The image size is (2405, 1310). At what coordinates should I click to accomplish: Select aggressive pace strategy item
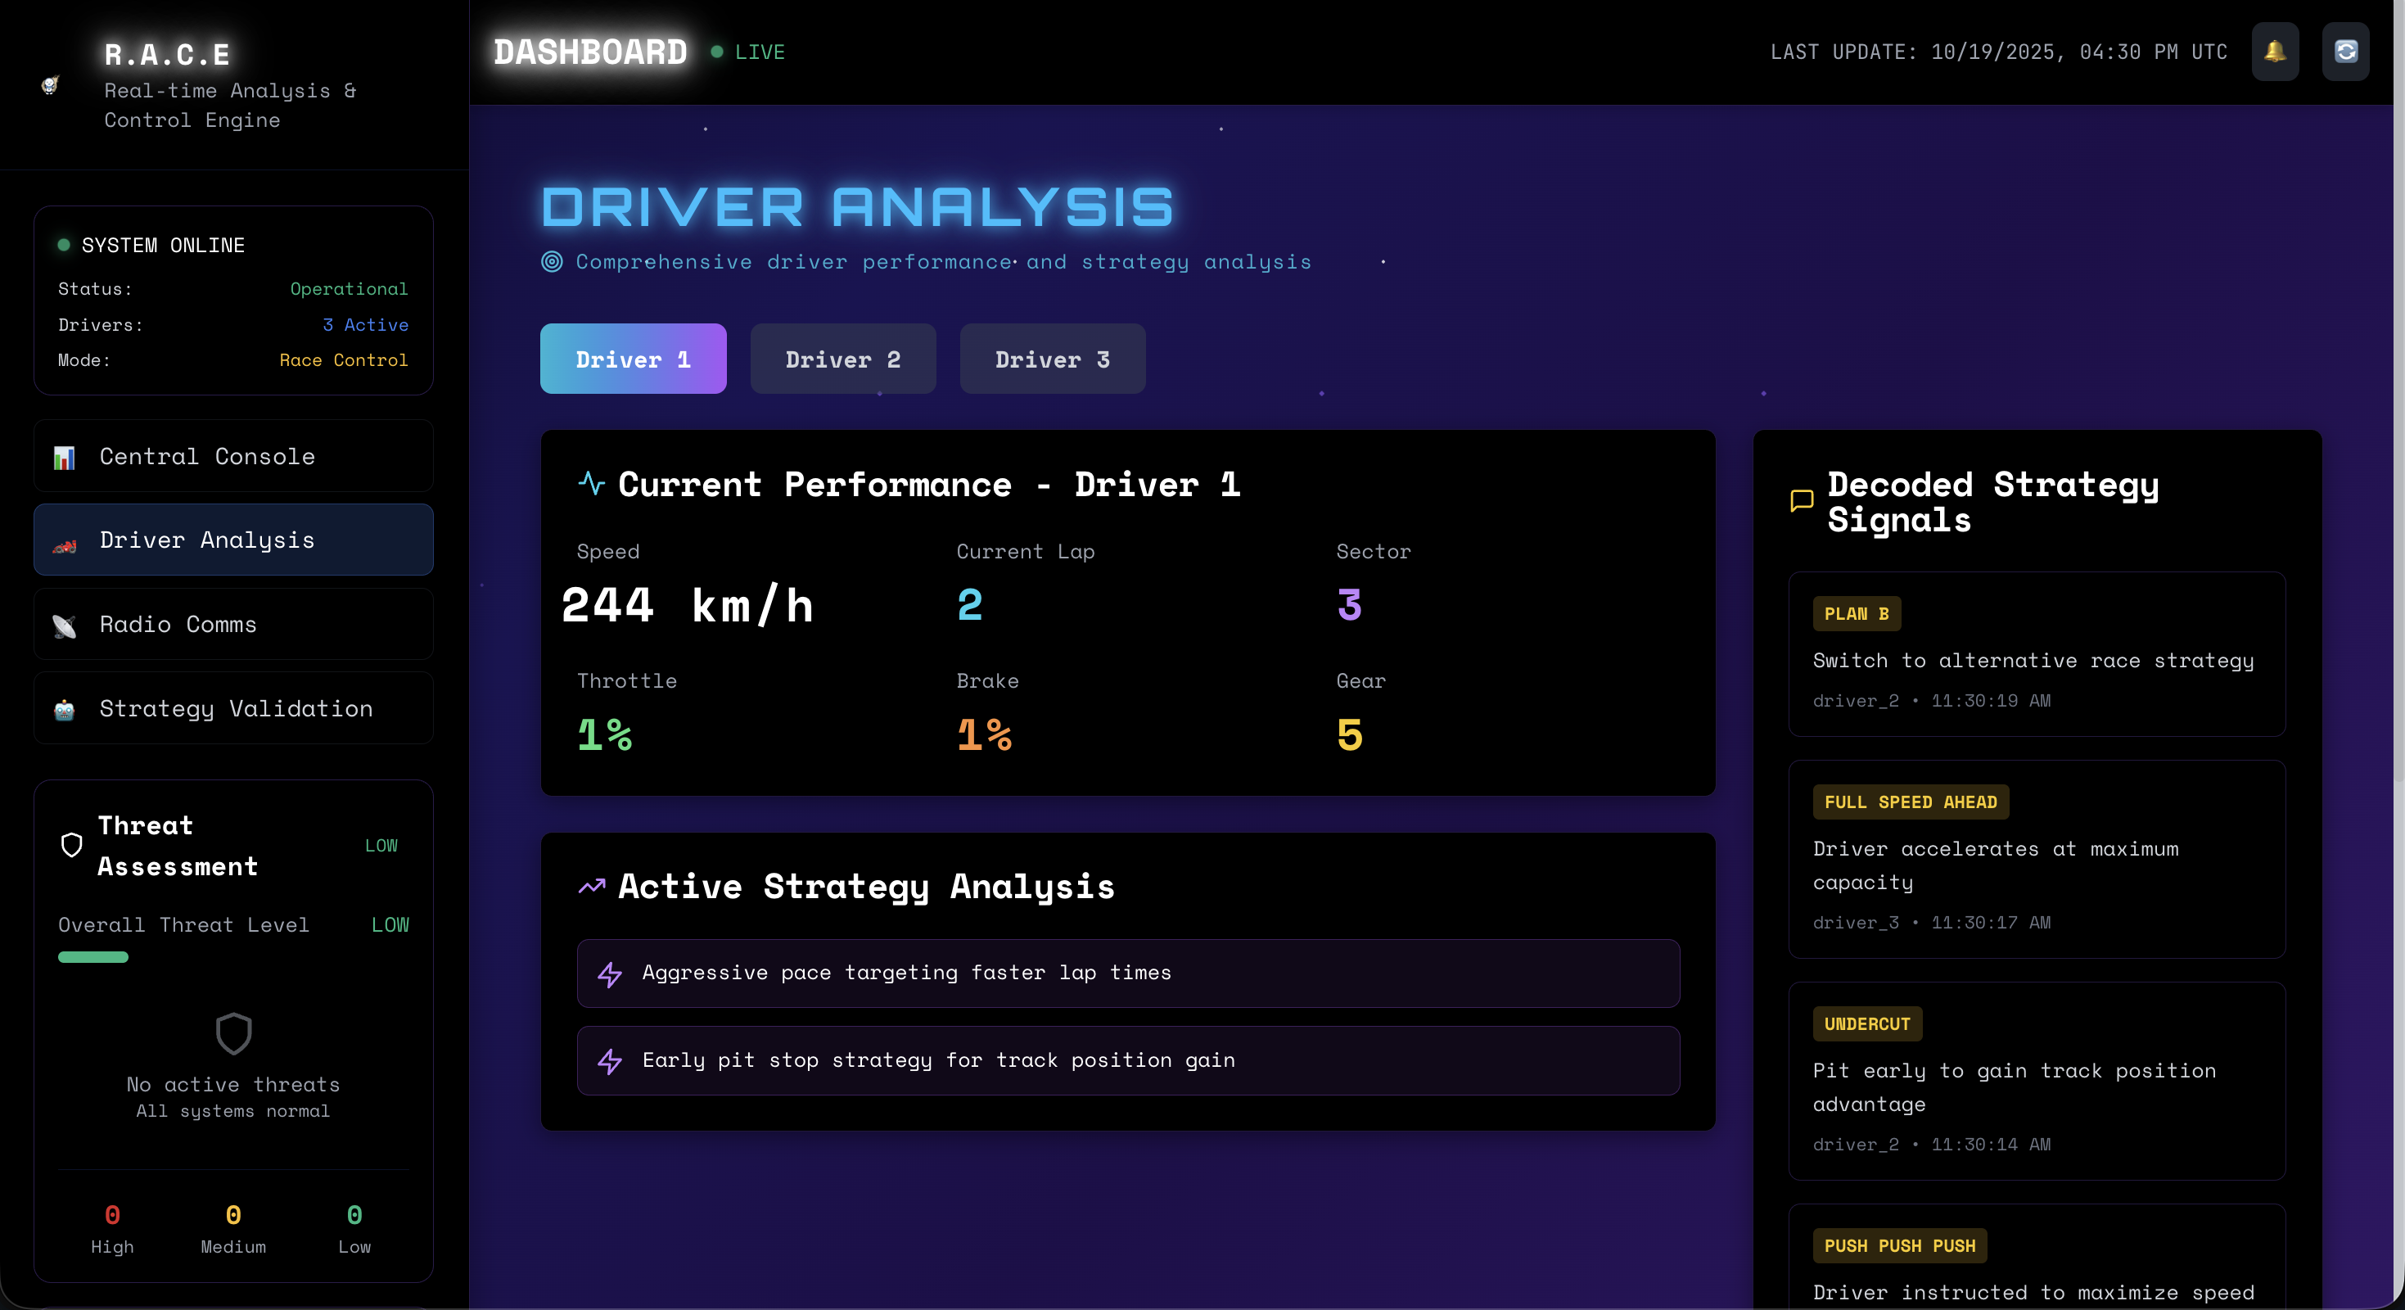[1127, 973]
